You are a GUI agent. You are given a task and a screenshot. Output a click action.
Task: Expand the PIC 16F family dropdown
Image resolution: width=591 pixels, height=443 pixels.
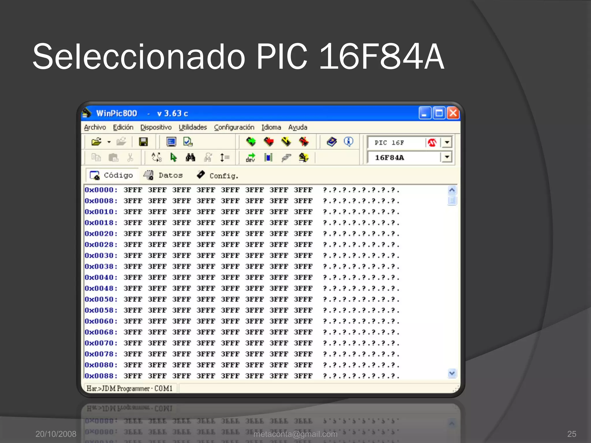click(447, 142)
